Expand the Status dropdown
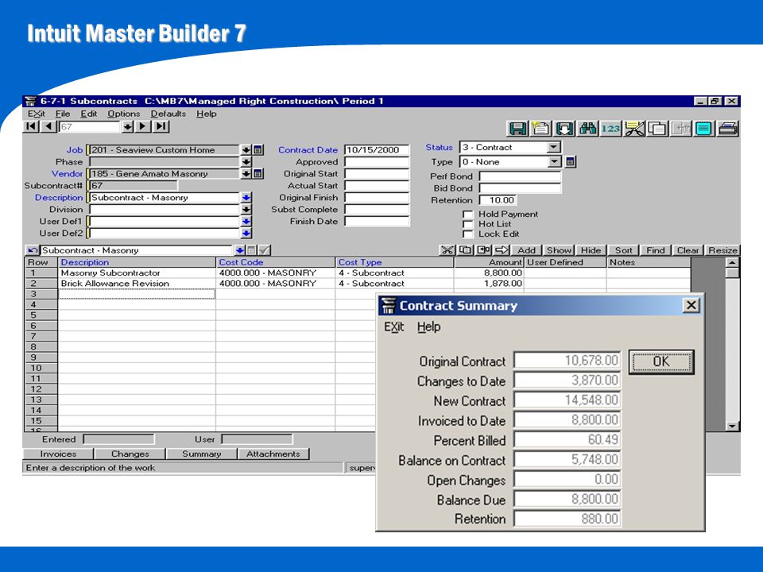763x572 pixels. (553, 147)
